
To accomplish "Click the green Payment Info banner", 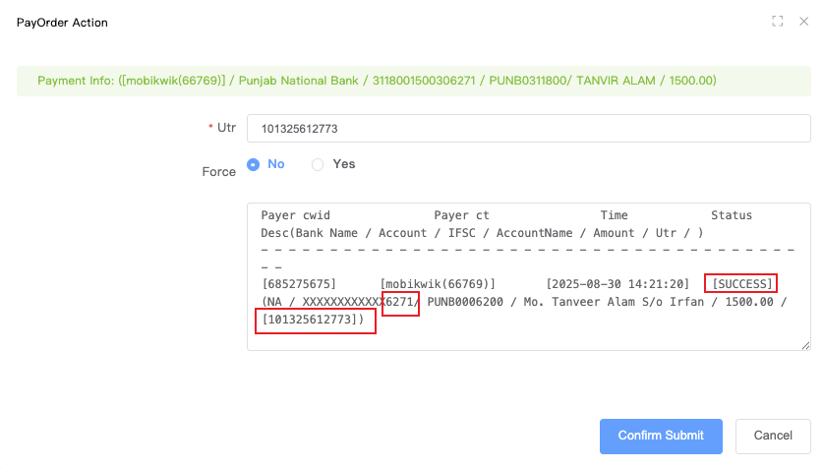I will click(411, 81).
